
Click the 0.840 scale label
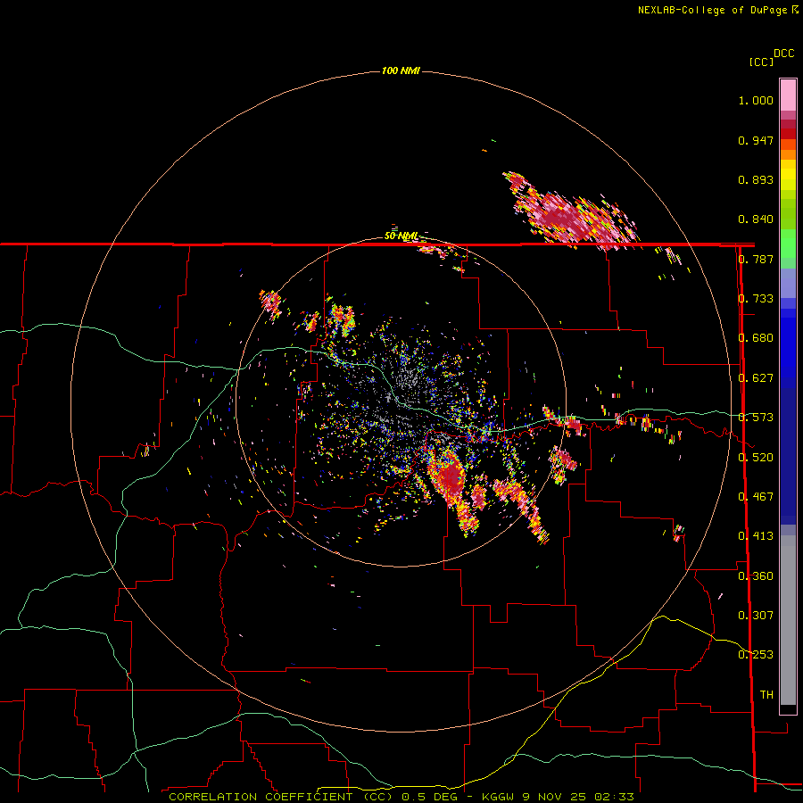tap(756, 219)
